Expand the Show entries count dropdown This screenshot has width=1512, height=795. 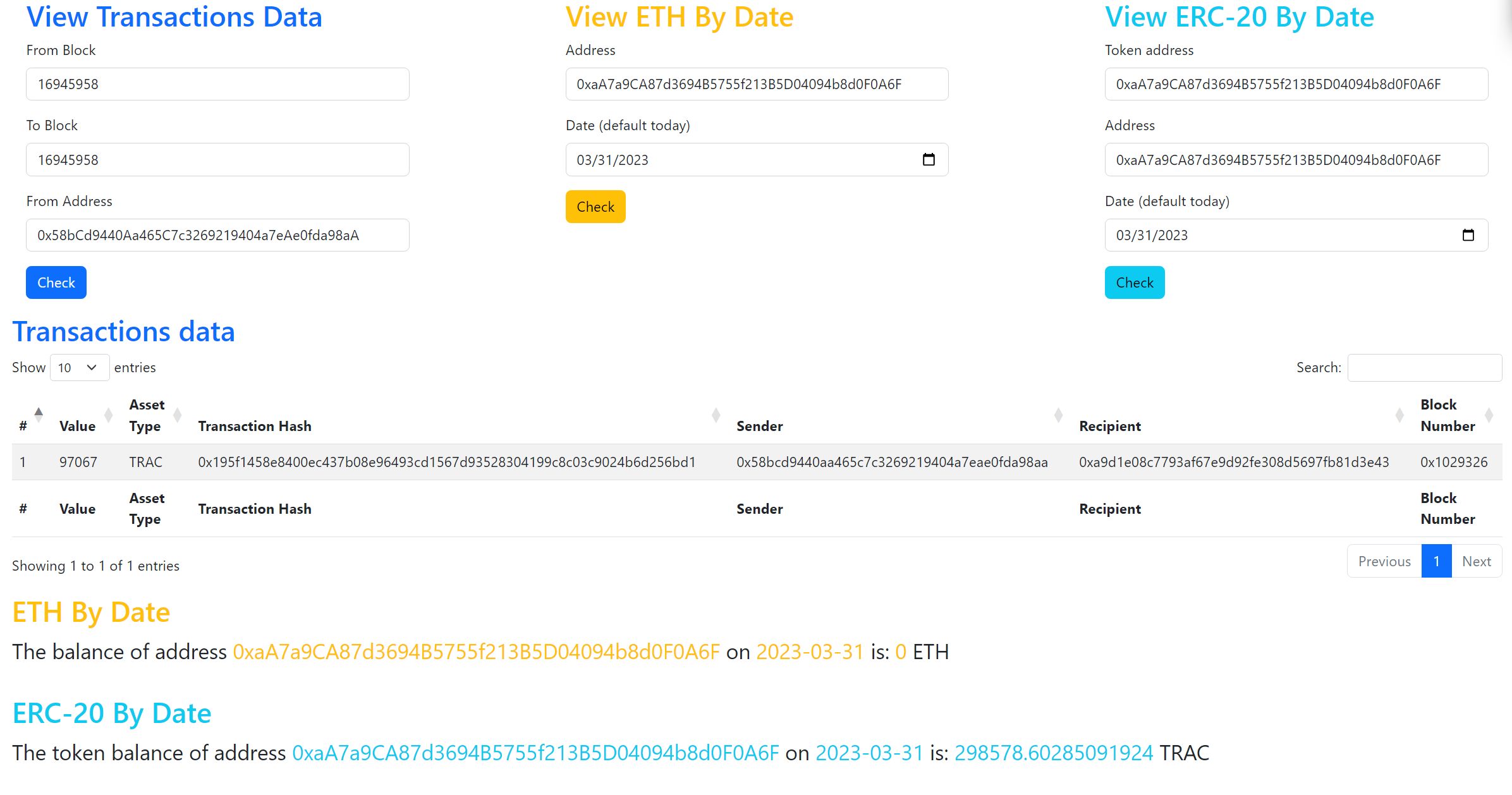79,368
